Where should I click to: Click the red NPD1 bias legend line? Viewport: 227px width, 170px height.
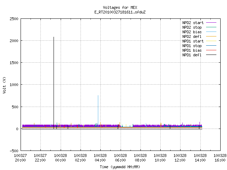[x=211, y=50]
